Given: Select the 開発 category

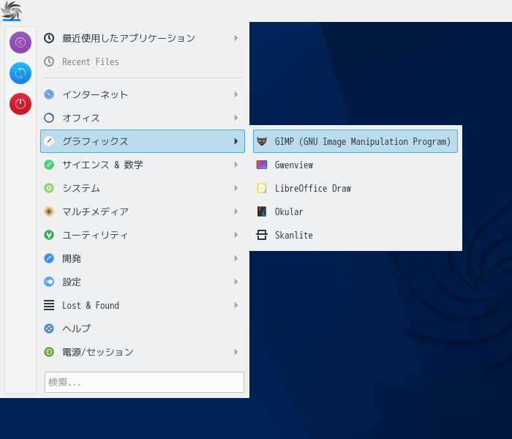Looking at the screenshot, I should click(x=143, y=258).
